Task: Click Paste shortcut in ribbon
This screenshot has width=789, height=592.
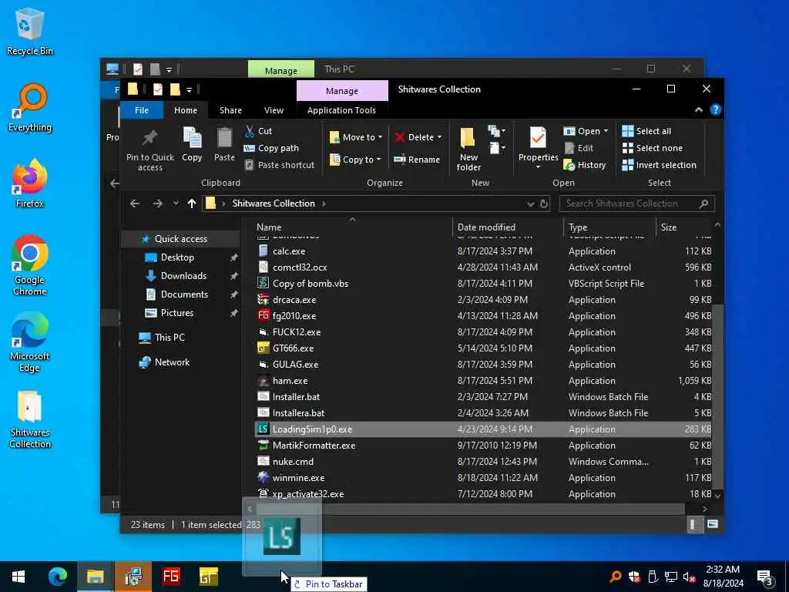Action: tap(280, 165)
